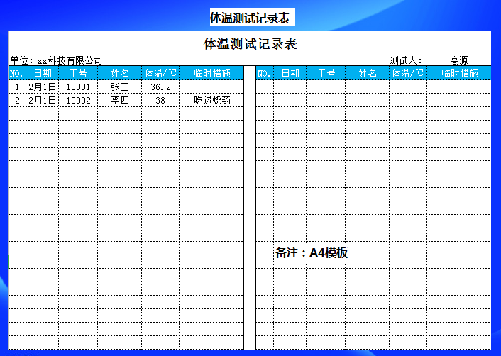Select the left table's 日期 header
501x356 pixels.
43,73
